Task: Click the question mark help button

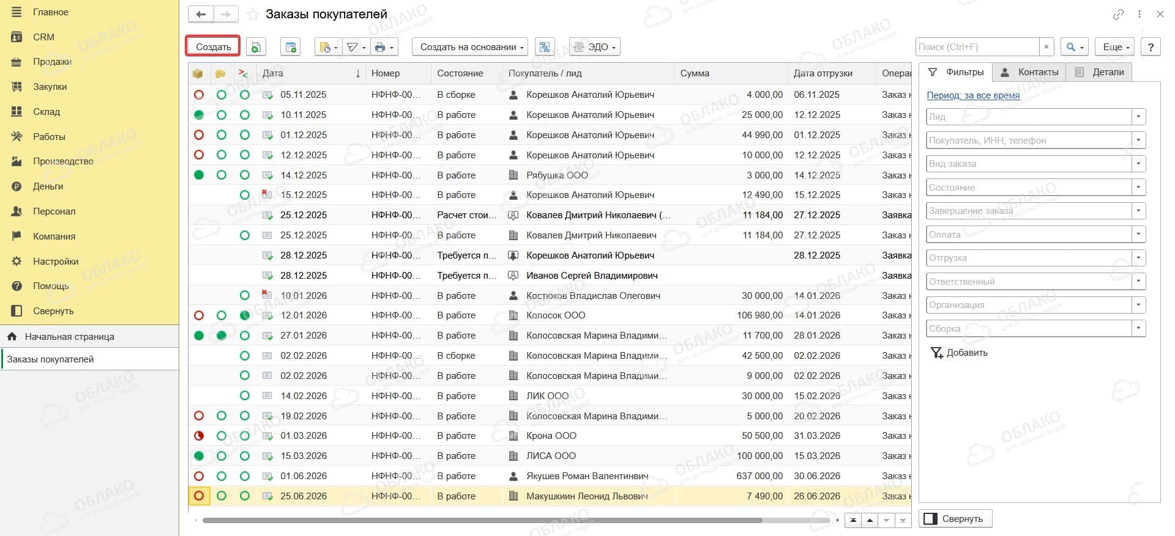Action: pos(1151,47)
